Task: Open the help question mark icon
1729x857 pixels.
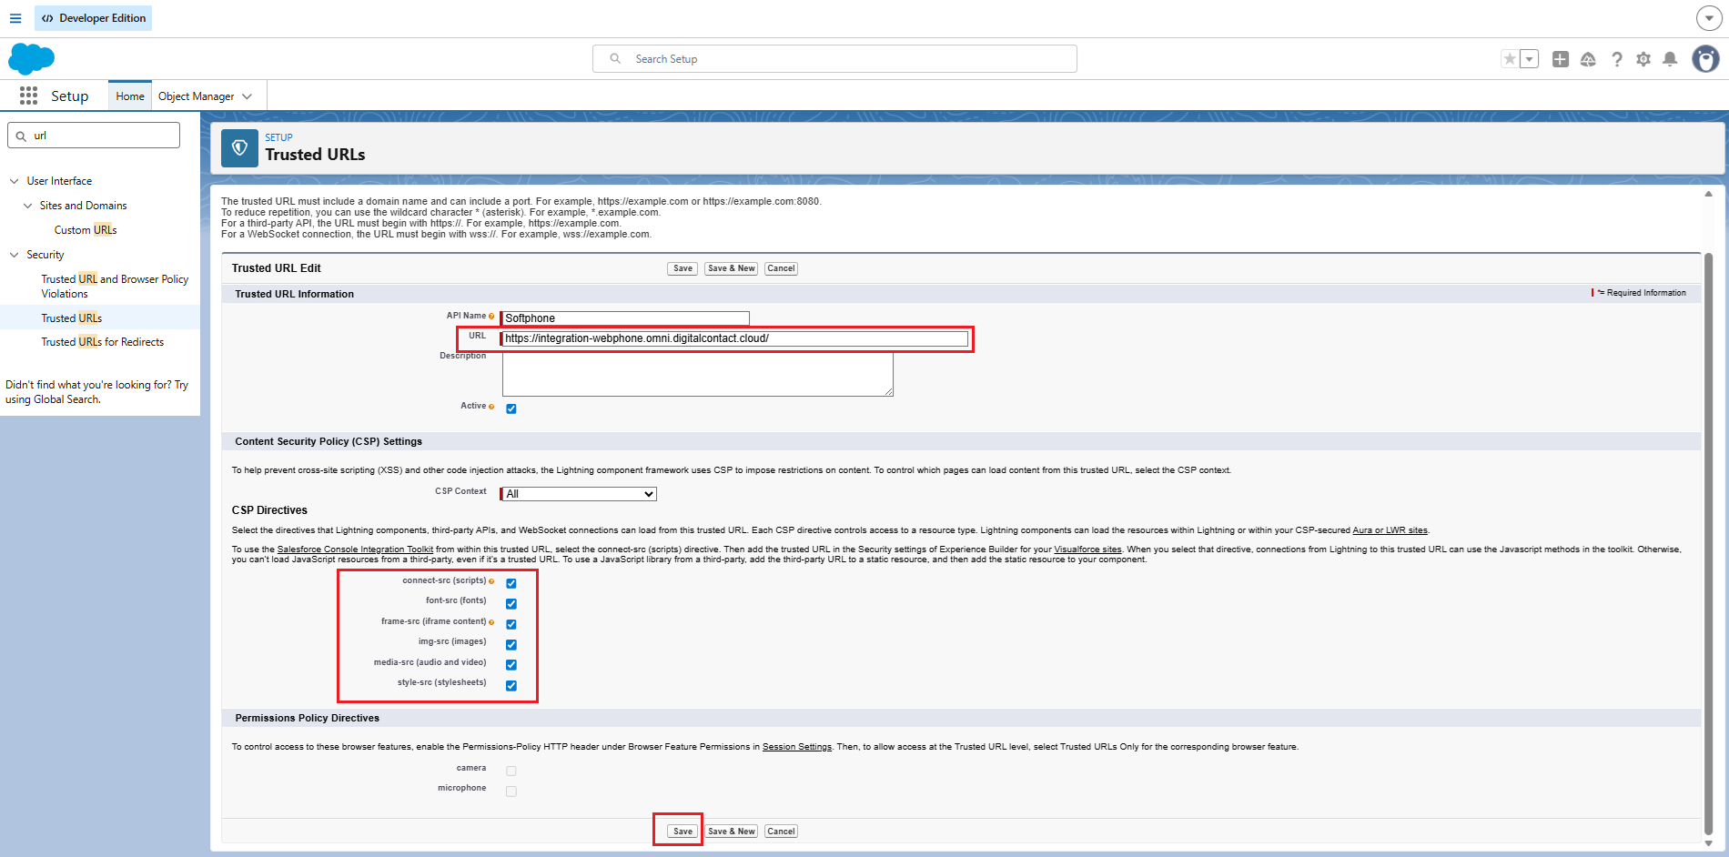Action: (x=1617, y=59)
